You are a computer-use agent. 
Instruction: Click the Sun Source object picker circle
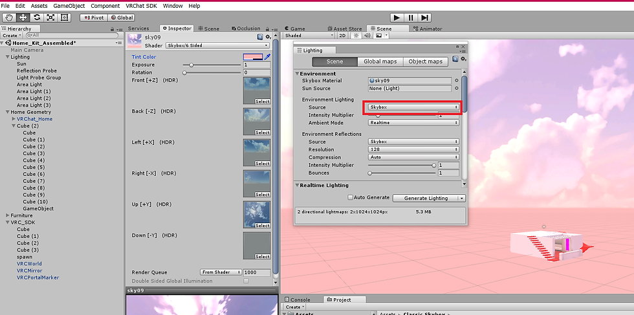tap(457, 88)
